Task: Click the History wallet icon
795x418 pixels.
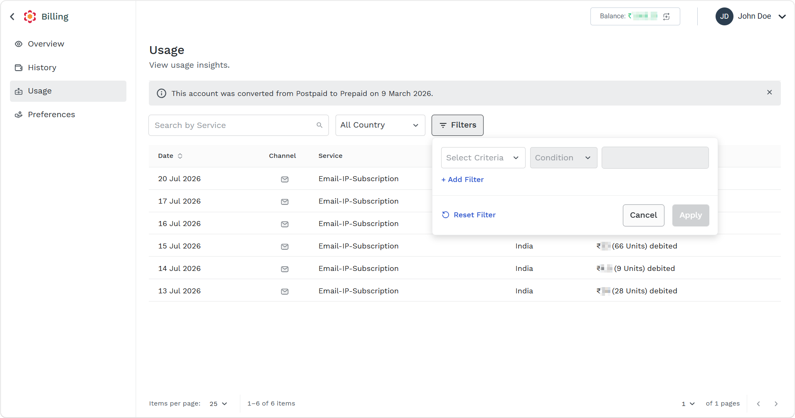Action: coord(19,68)
